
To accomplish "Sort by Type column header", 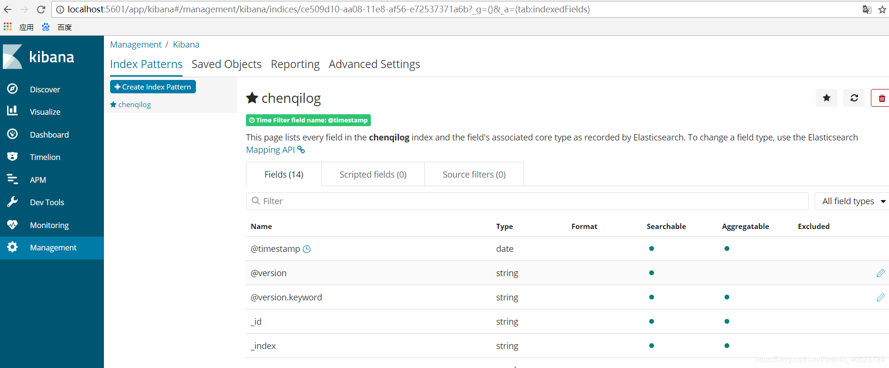I will click(x=504, y=227).
